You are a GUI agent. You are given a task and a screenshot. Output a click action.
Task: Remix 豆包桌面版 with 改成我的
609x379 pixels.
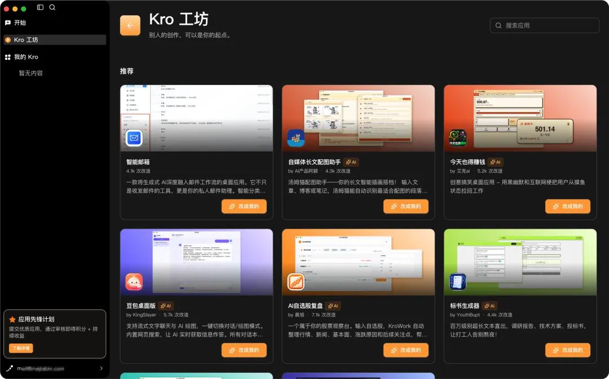(244, 350)
